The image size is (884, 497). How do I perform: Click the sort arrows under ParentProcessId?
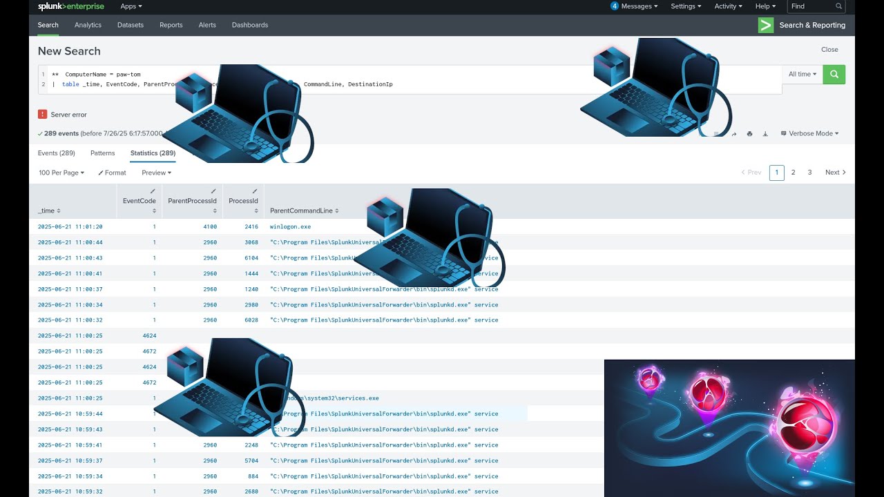[214, 211]
